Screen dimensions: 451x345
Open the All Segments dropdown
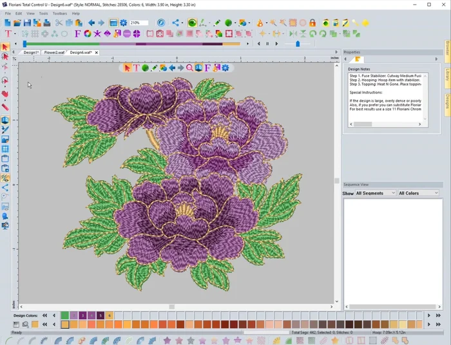[375, 193]
